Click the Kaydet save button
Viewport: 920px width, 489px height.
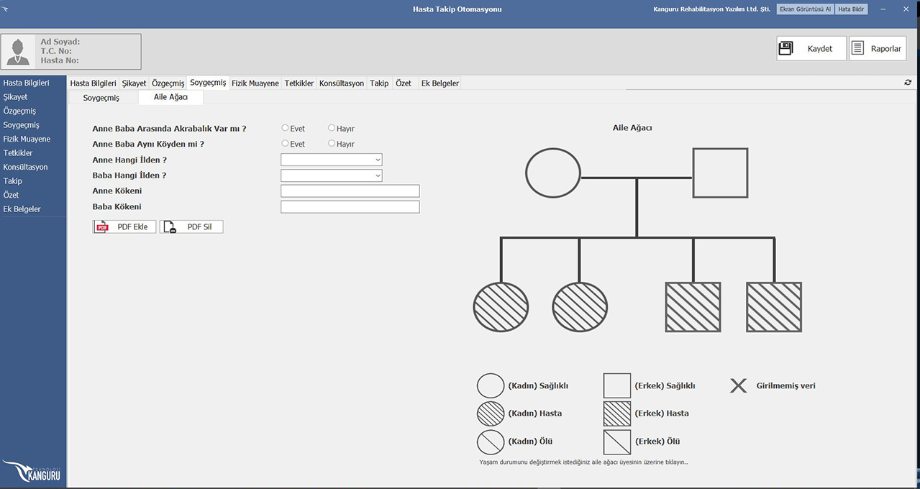(811, 48)
